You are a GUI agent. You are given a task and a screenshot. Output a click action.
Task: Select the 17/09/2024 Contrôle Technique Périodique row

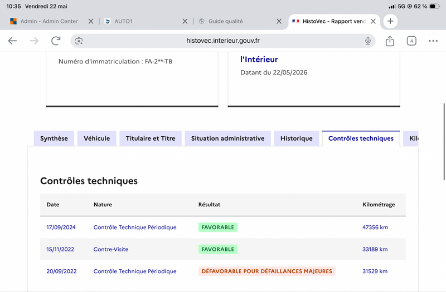click(222, 227)
